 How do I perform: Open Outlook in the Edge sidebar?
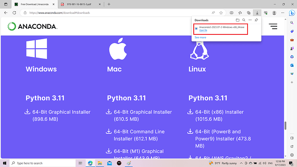[292, 65]
